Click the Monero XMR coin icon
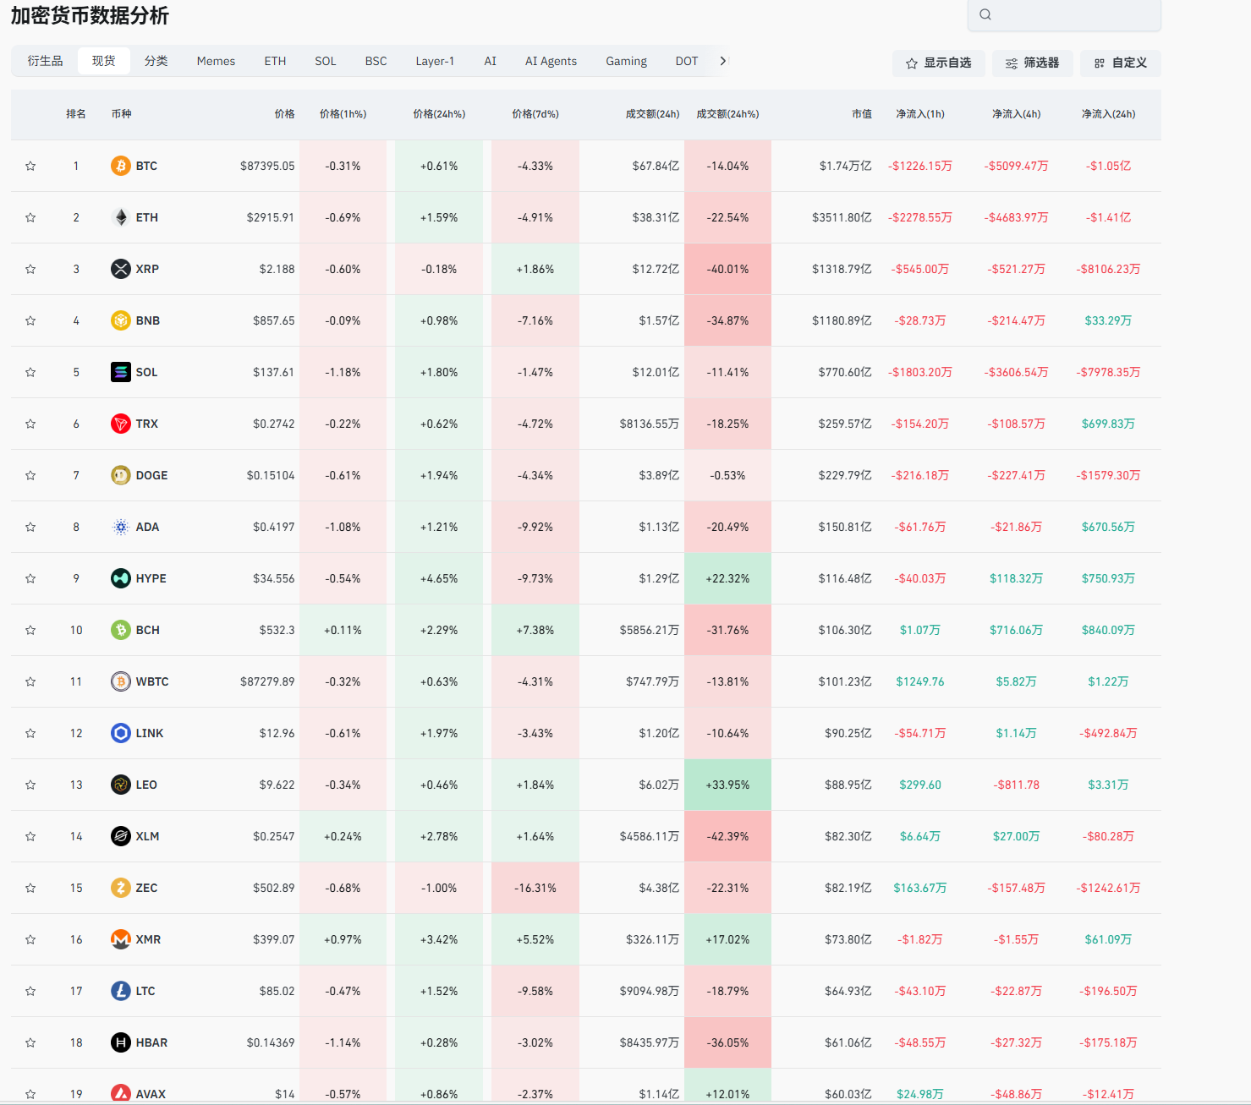 (121, 939)
